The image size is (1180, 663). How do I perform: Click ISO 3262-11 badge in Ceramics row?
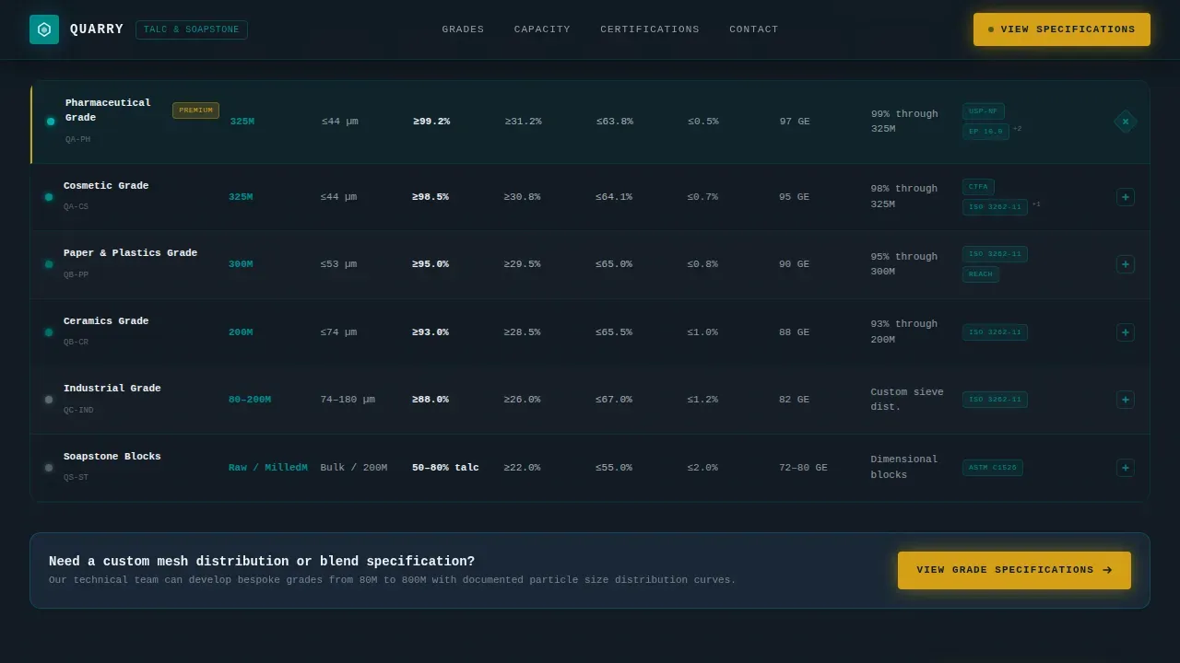(995, 332)
